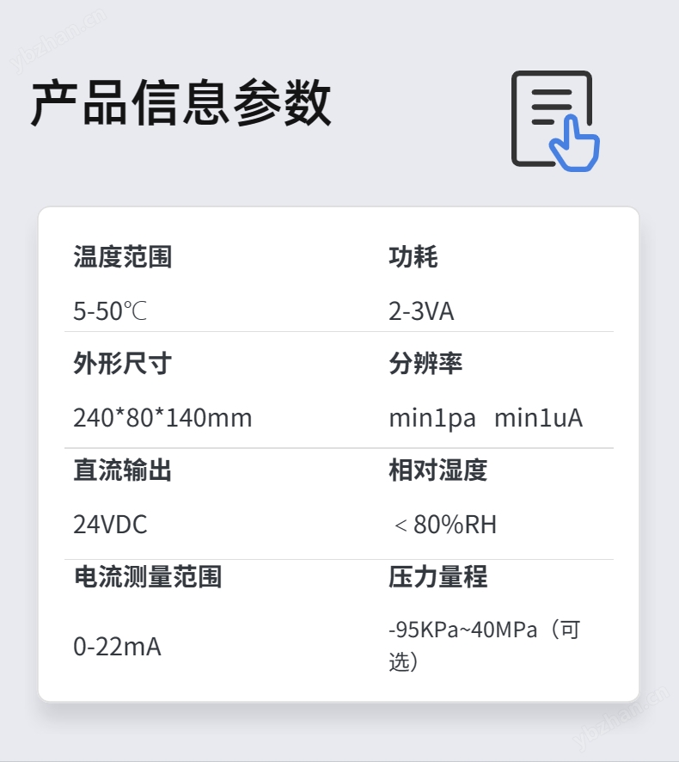Image resolution: width=679 pixels, height=762 pixels.
Task: Select the 分辨率 label
Action: [425, 363]
